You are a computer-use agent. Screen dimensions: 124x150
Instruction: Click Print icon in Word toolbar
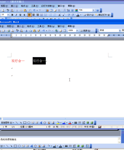[8, 31]
